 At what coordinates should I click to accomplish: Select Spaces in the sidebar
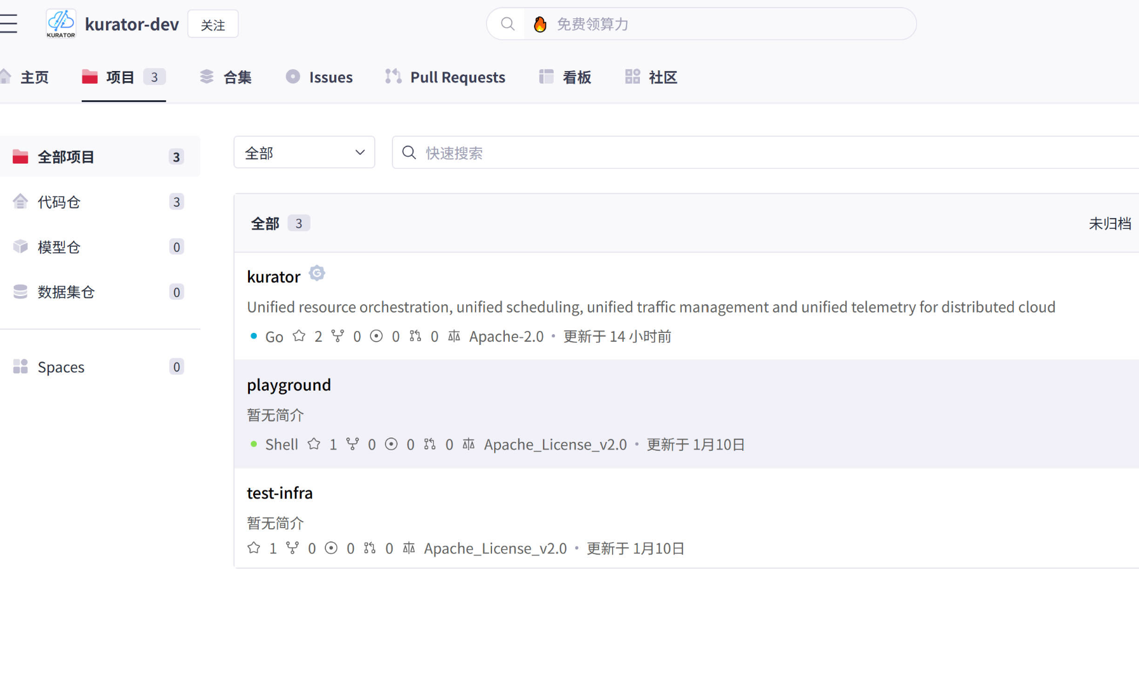coord(100,366)
